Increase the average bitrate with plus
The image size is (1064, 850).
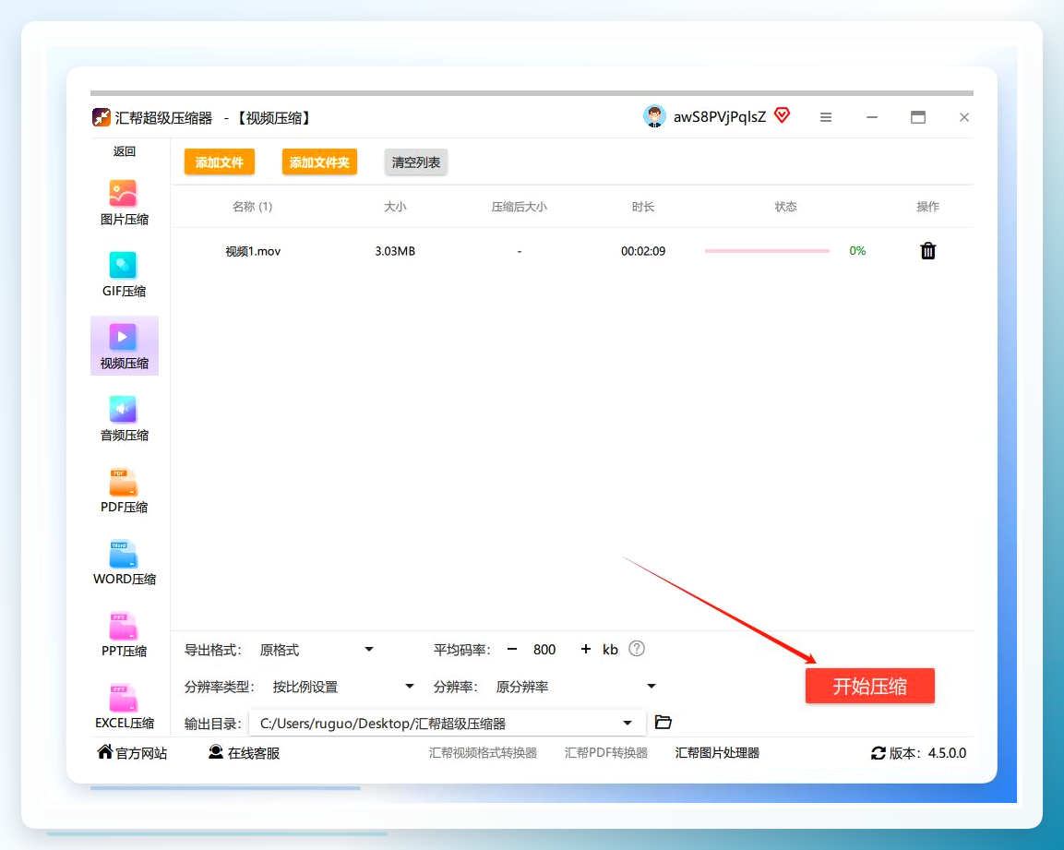point(586,649)
